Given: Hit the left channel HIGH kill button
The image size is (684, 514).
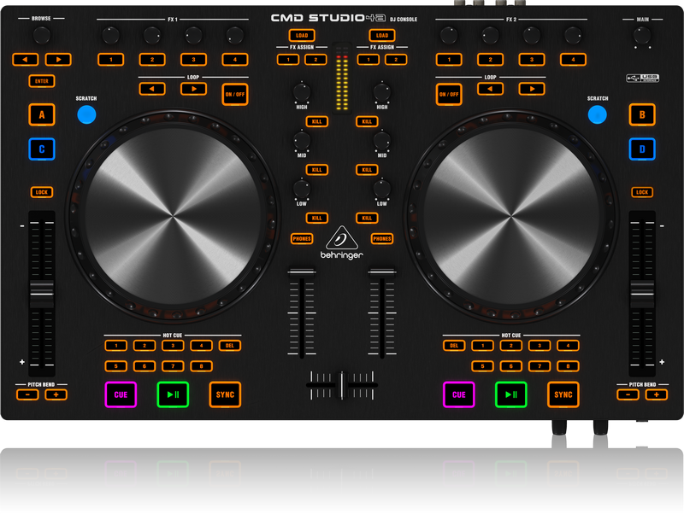Looking at the screenshot, I should coord(317,121).
